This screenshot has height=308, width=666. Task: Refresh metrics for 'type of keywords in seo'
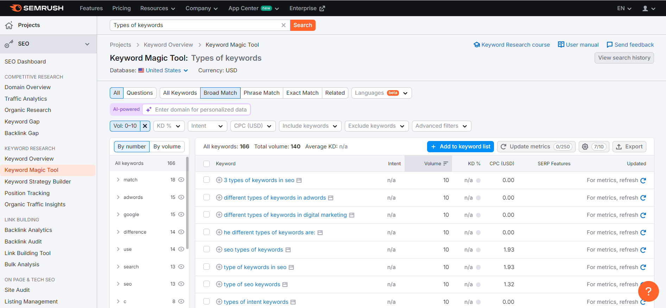(x=643, y=267)
